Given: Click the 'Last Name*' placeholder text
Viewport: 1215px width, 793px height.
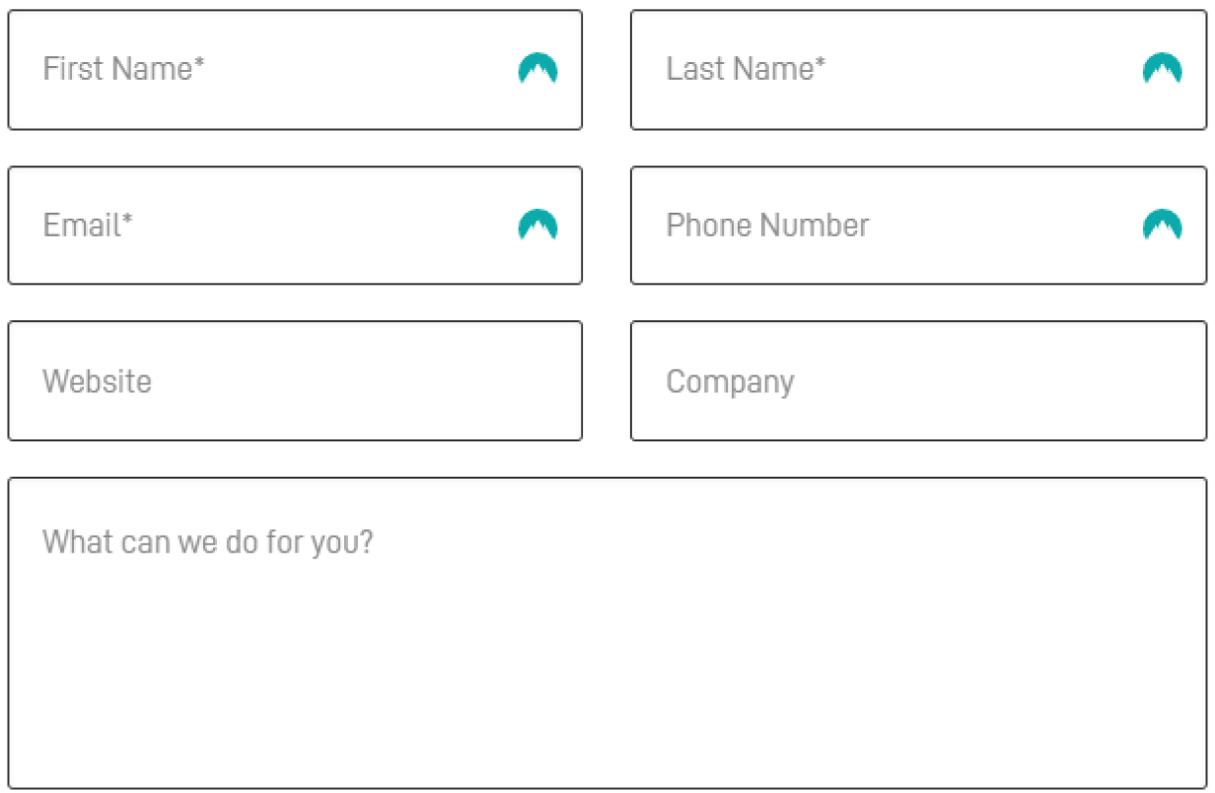Looking at the screenshot, I should pos(747,69).
